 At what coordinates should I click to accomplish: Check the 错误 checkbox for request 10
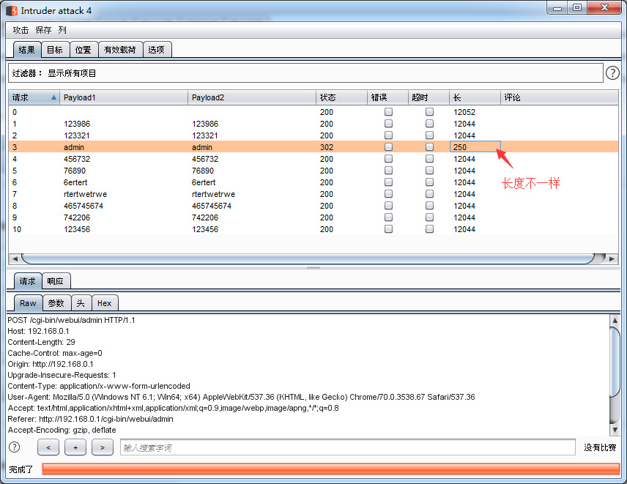click(389, 229)
